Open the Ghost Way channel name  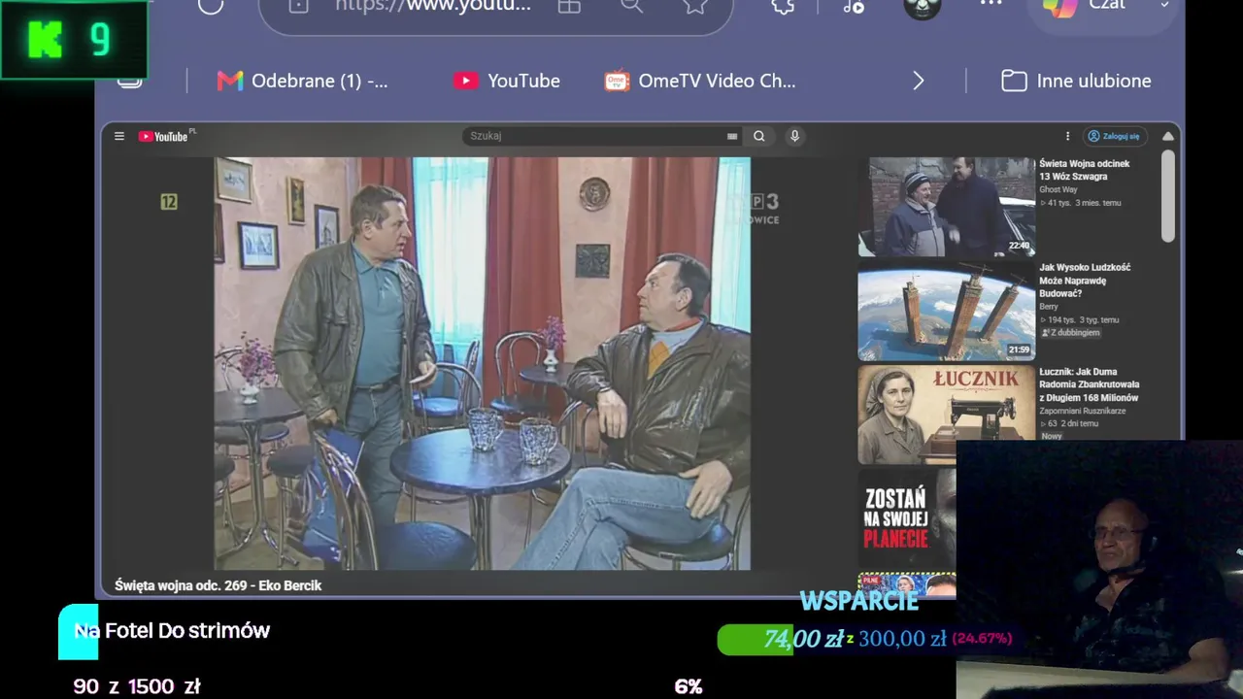click(x=1058, y=190)
